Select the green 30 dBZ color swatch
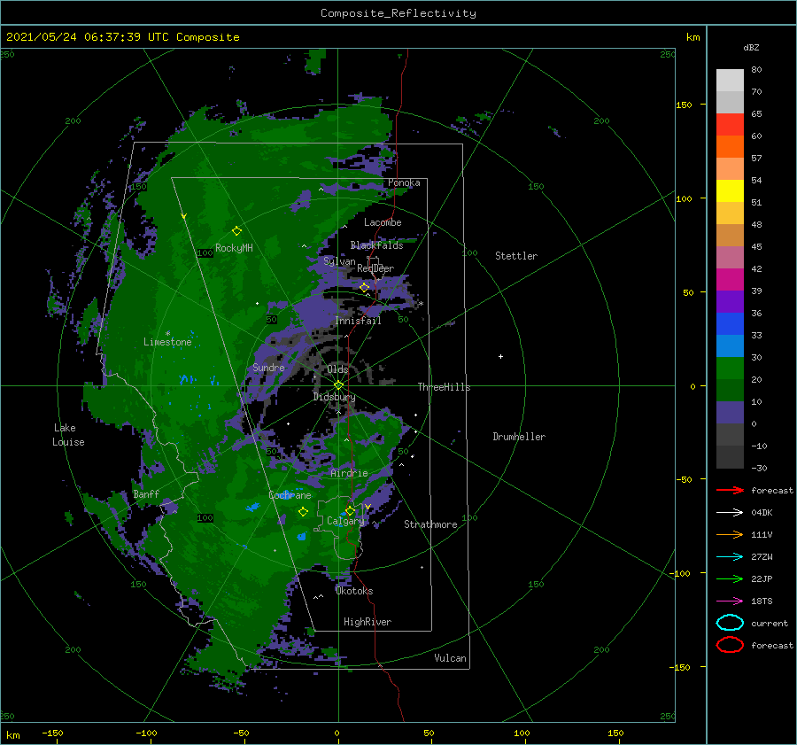The width and height of the screenshot is (797, 745). point(730,368)
